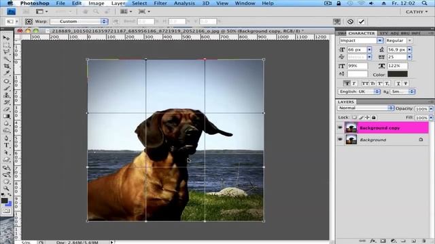Enable Underline text style
This screenshot has height=244, width=435.
[x=398, y=83]
